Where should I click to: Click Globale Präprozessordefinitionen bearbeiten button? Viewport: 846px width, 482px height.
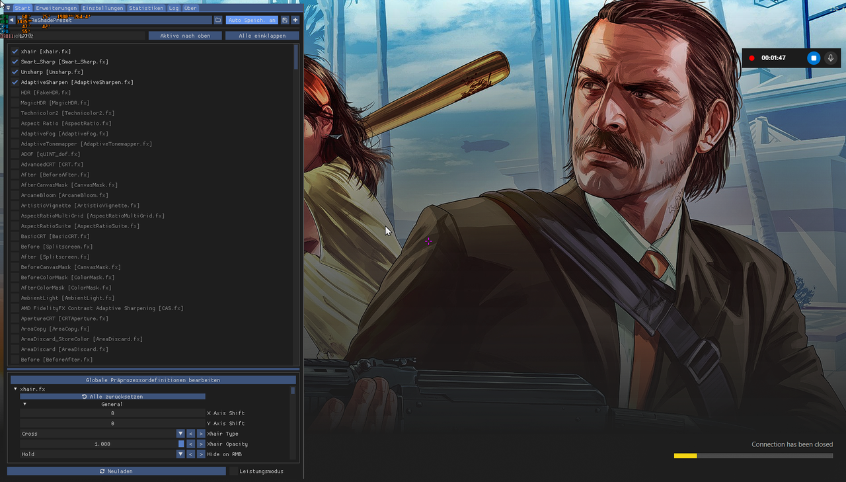tap(153, 380)
